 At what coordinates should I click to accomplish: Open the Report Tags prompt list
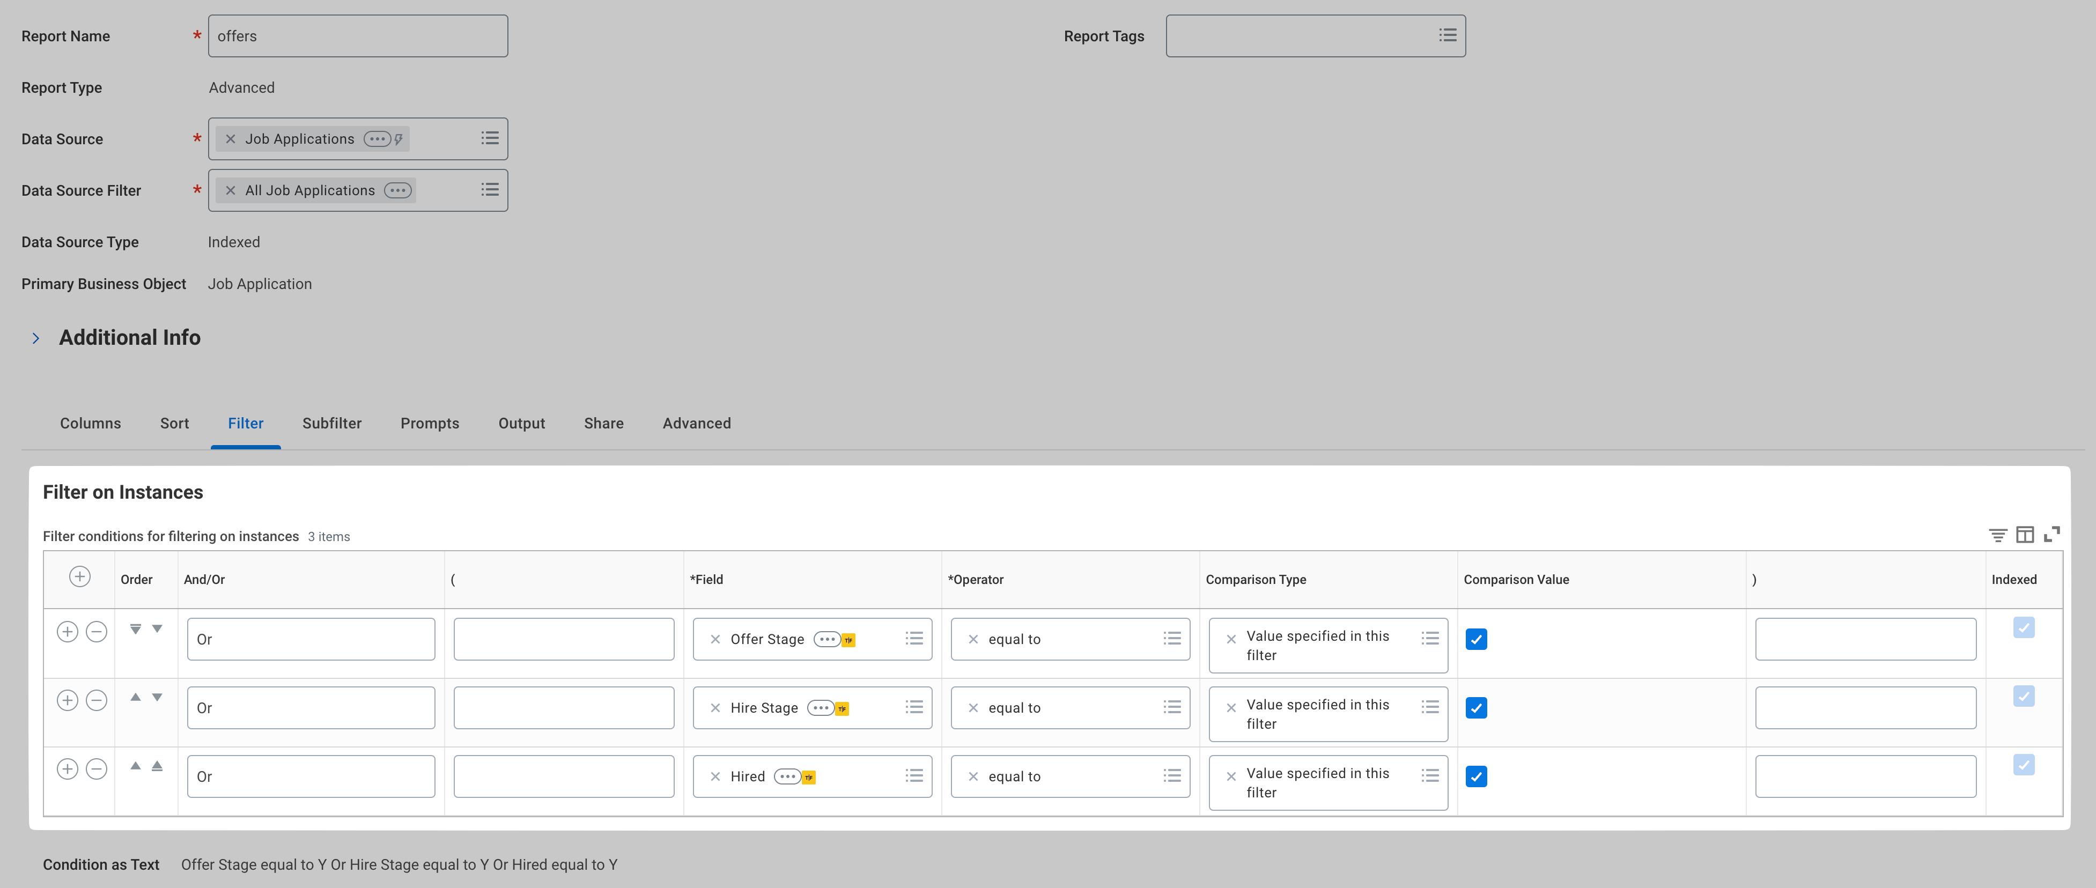(x=1448, y=35)
